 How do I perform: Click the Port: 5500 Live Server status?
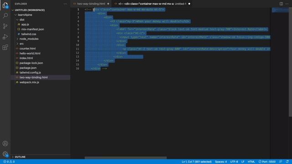pyautogui.click(x=267, y=162)
